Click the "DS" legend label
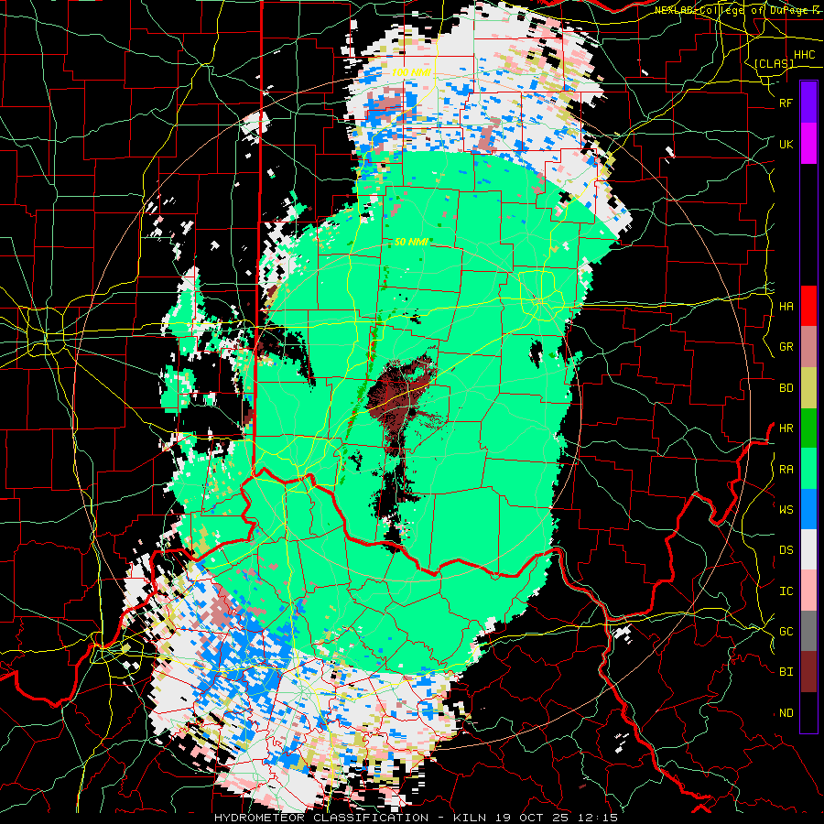Viewport: 824px width, 824px height. (x=786, y=550)
